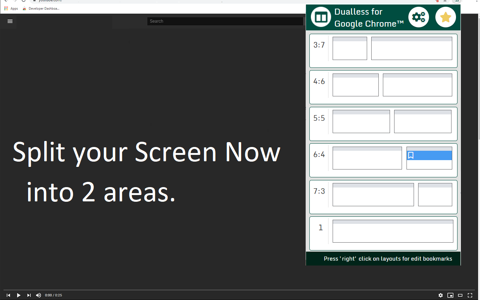Click the YouTube search field

point(225,21)
